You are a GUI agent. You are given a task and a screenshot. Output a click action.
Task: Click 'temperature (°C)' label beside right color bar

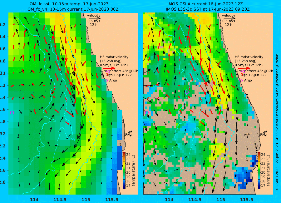268,171
